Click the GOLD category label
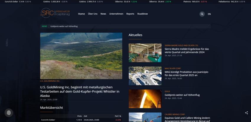Image resolution: width=251 pixels, height=122 pixels. pos(167,91)
